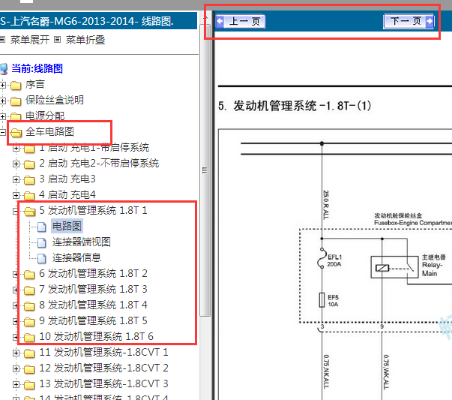Click the 菜单折叠 list icon
Image resolution: width=452 pixels, height=400 pixels.
58,40
